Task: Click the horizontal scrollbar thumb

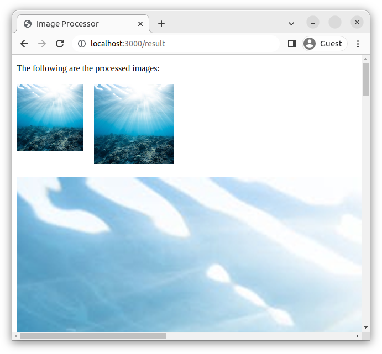Action: [93, 336]
